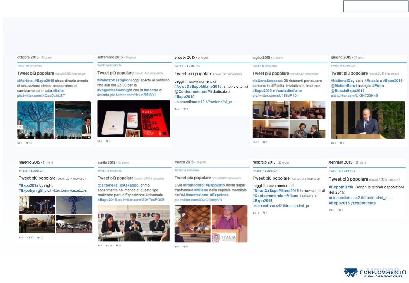Open the #Expobynight hashtag link
The image size is (409, 283).
(31, 190)
